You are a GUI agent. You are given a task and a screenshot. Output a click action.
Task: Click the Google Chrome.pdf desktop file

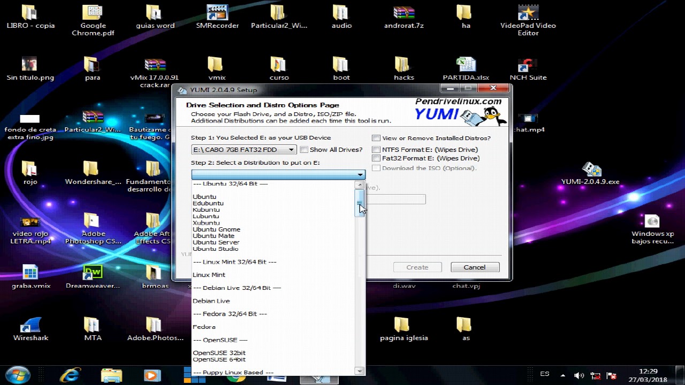[93, 20]
